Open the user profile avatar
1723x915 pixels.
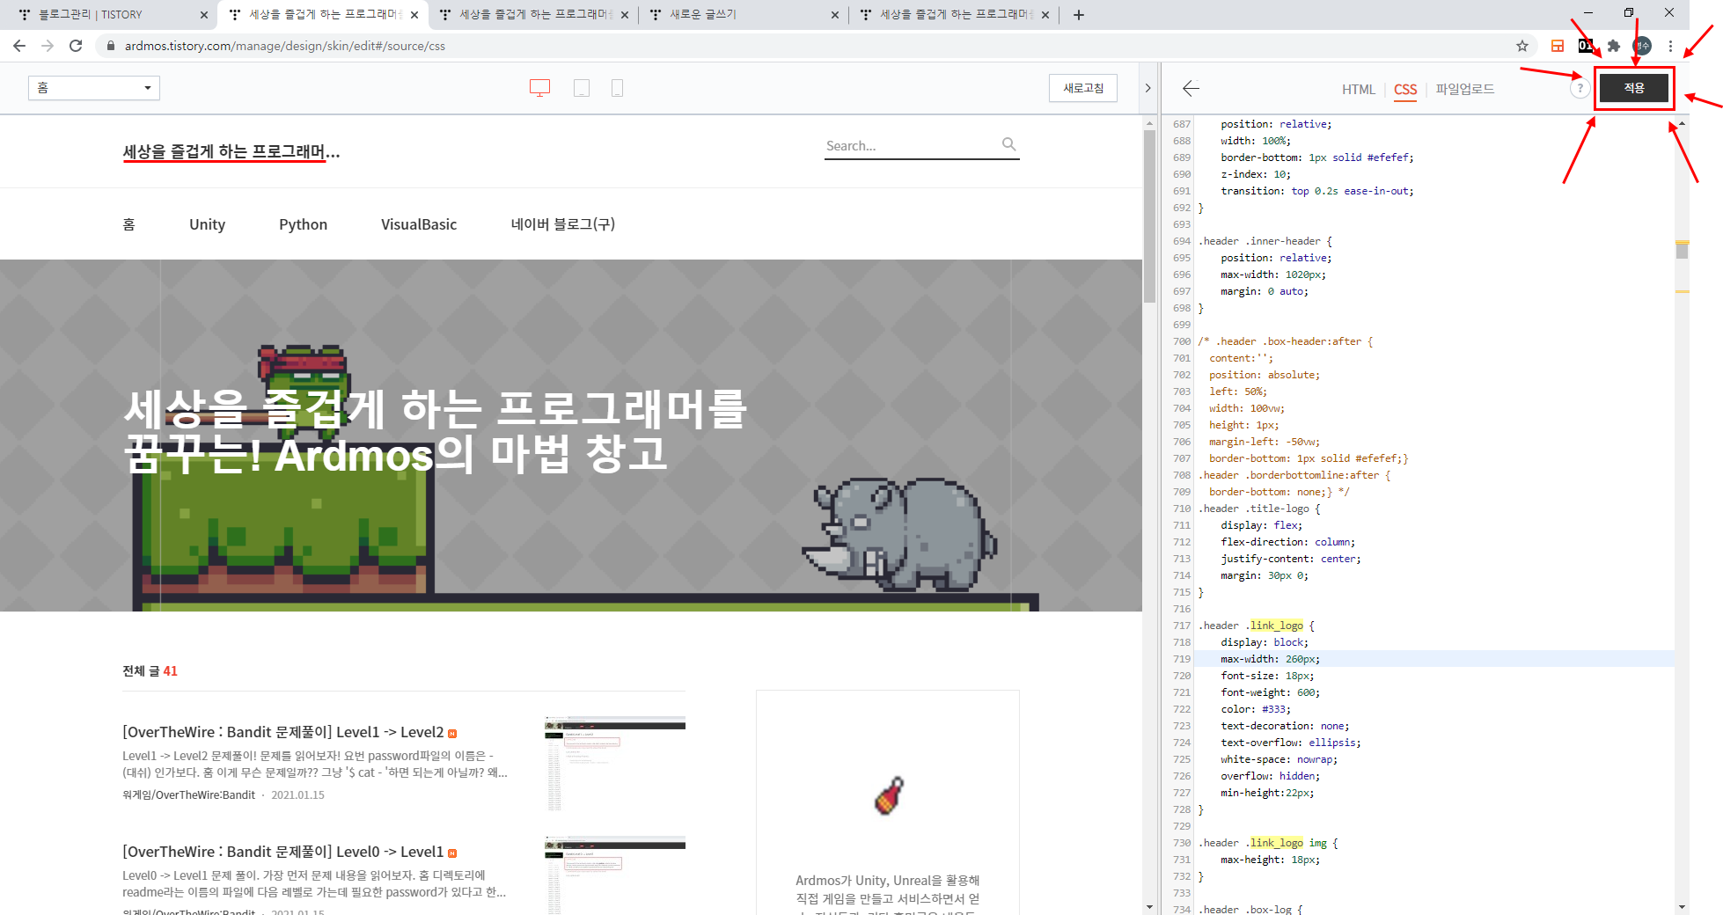[x=1642, y=46]
